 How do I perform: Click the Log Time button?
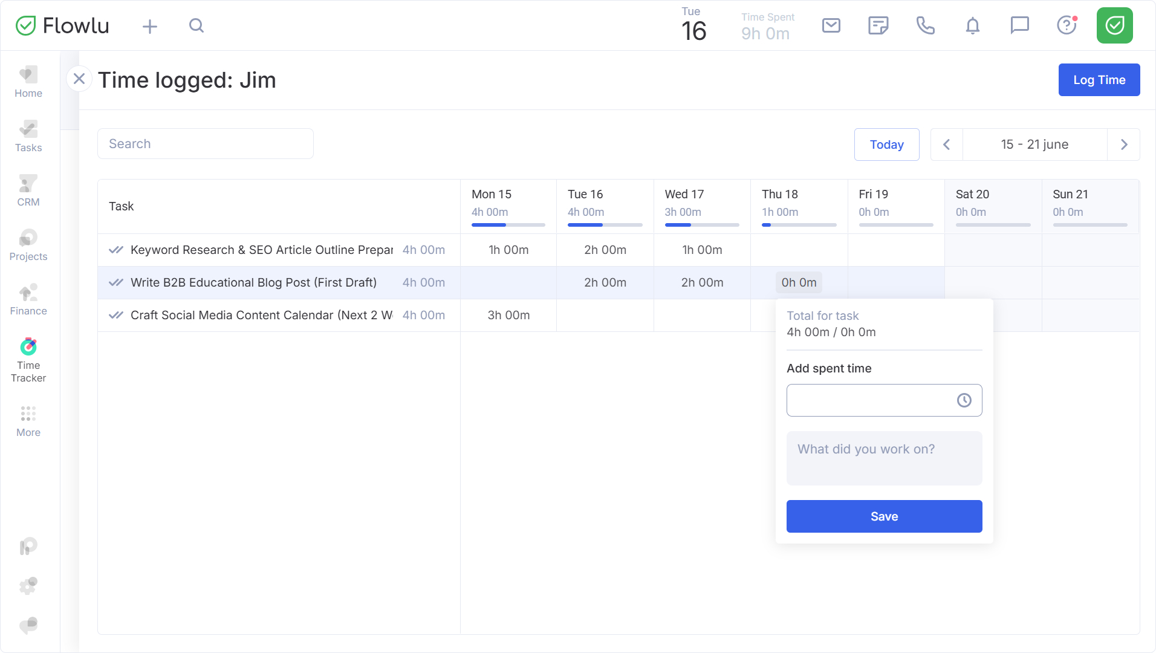[1099, 80]
